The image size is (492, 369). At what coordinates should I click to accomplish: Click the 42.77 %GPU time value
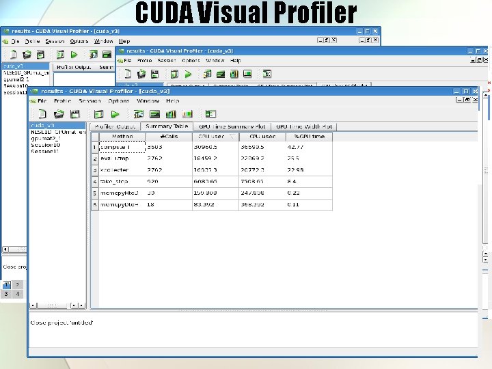coord(295,147)
